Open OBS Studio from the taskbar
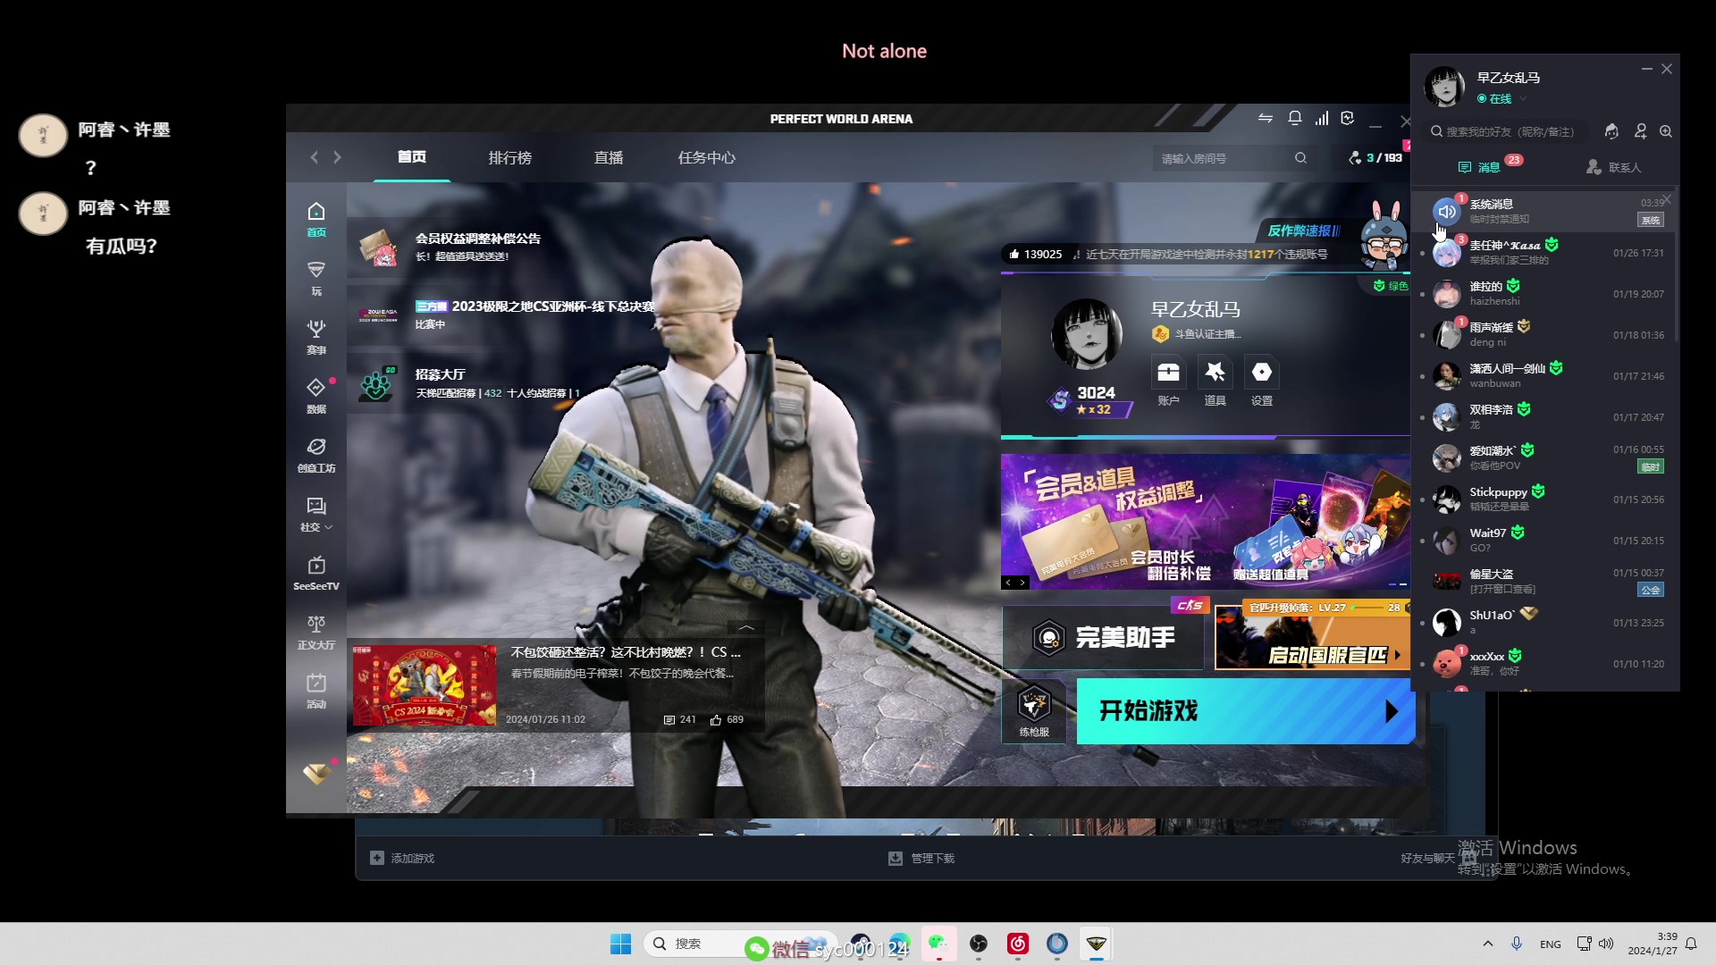1716x965 pixels. tap(979, 944)
